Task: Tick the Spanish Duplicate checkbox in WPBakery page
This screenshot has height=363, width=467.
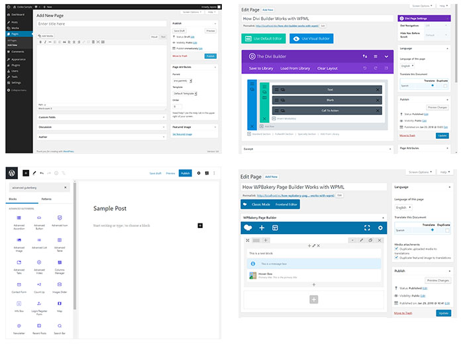Action: [447, 230]
